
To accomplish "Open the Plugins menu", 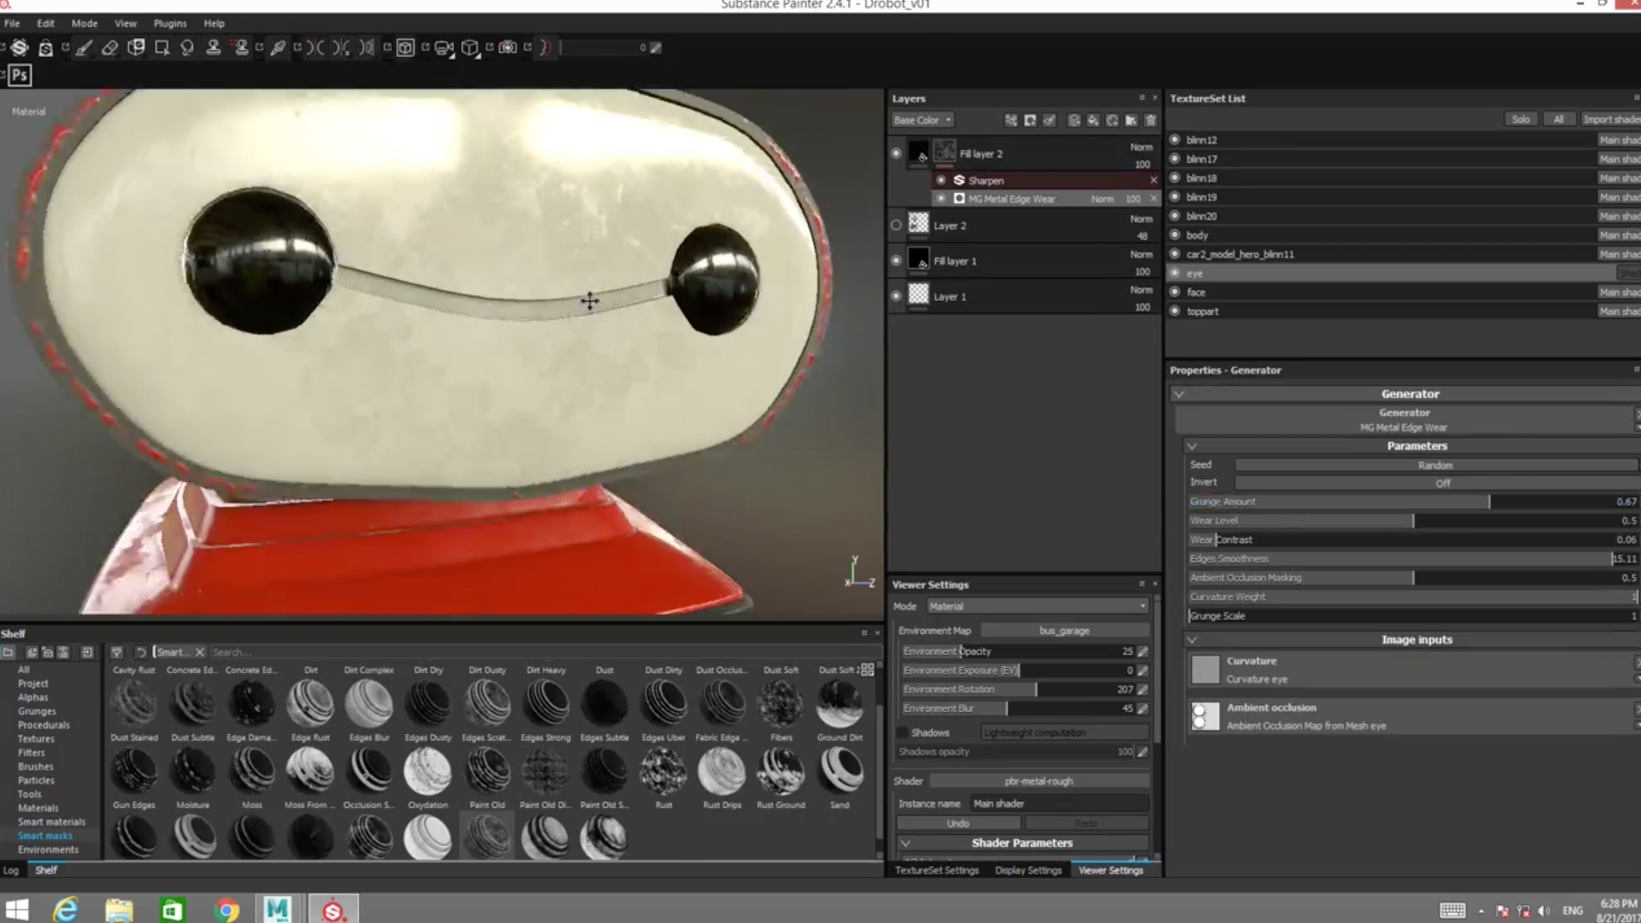I will pos(170,23).
